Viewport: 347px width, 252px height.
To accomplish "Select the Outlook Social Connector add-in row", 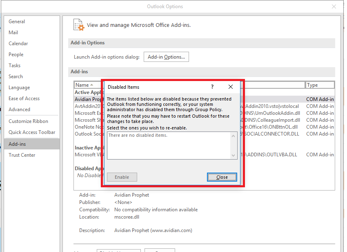I will pyautogui.click(x=204, y=134).
